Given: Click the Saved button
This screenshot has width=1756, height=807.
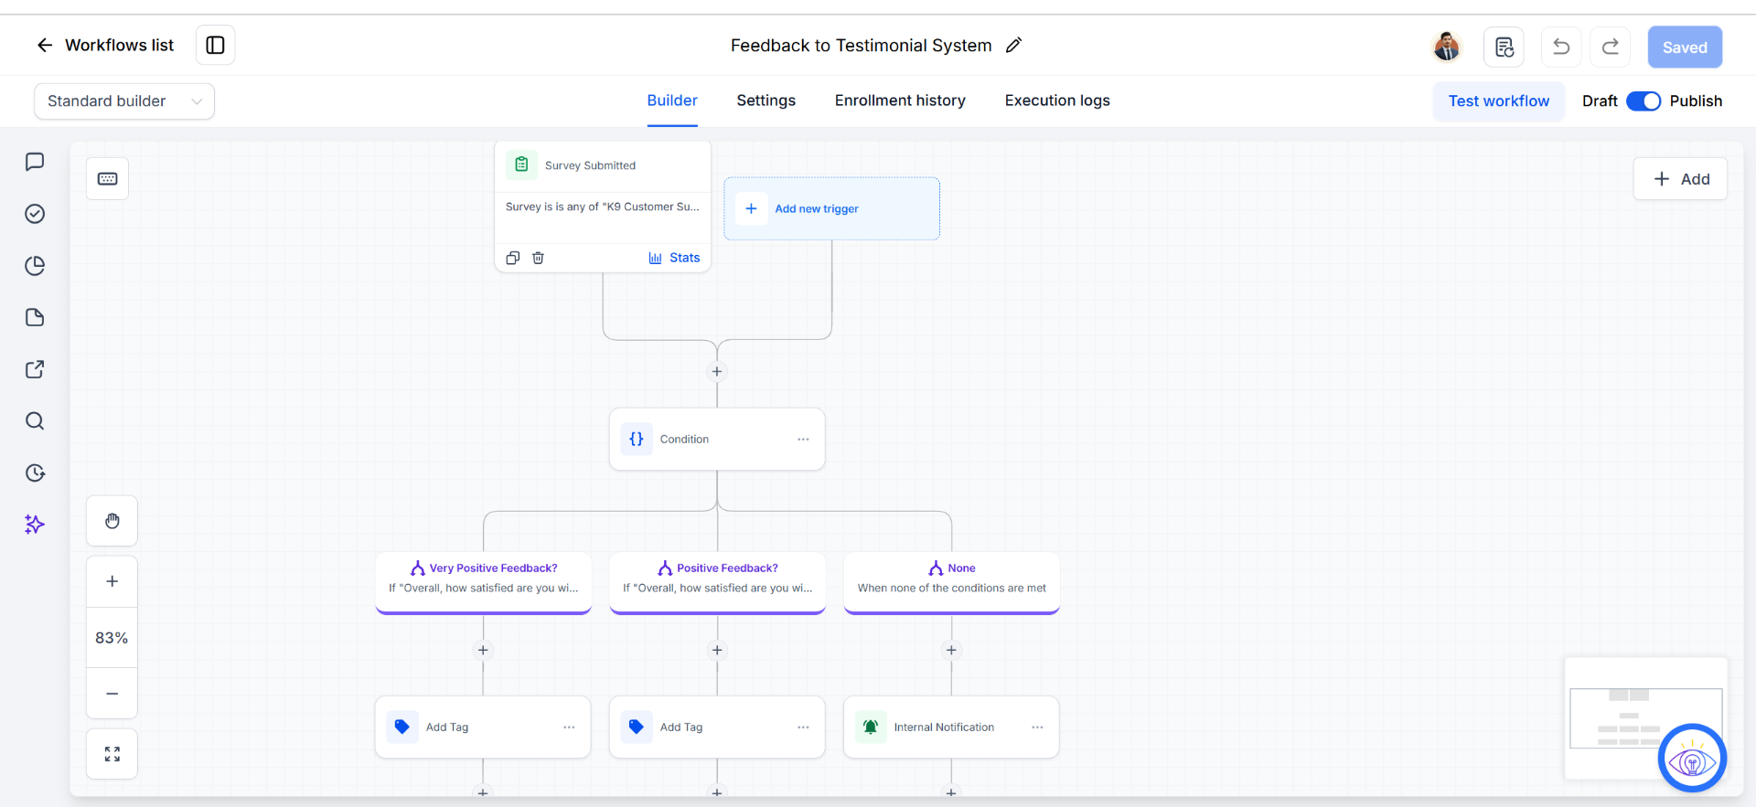Looking at the screenshot, I should click(x=1685, y=48).
